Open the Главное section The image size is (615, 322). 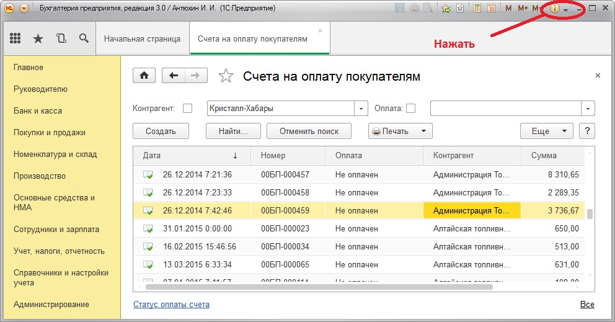(x=29, y=67)
